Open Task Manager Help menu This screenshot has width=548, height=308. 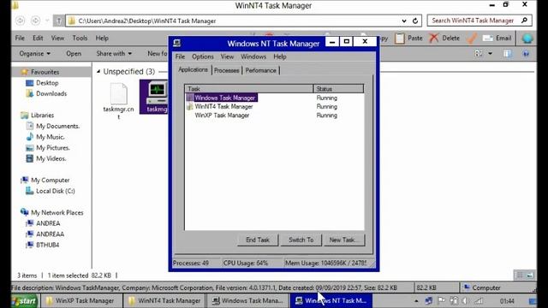pyautogui.click(x=280, y=56)
